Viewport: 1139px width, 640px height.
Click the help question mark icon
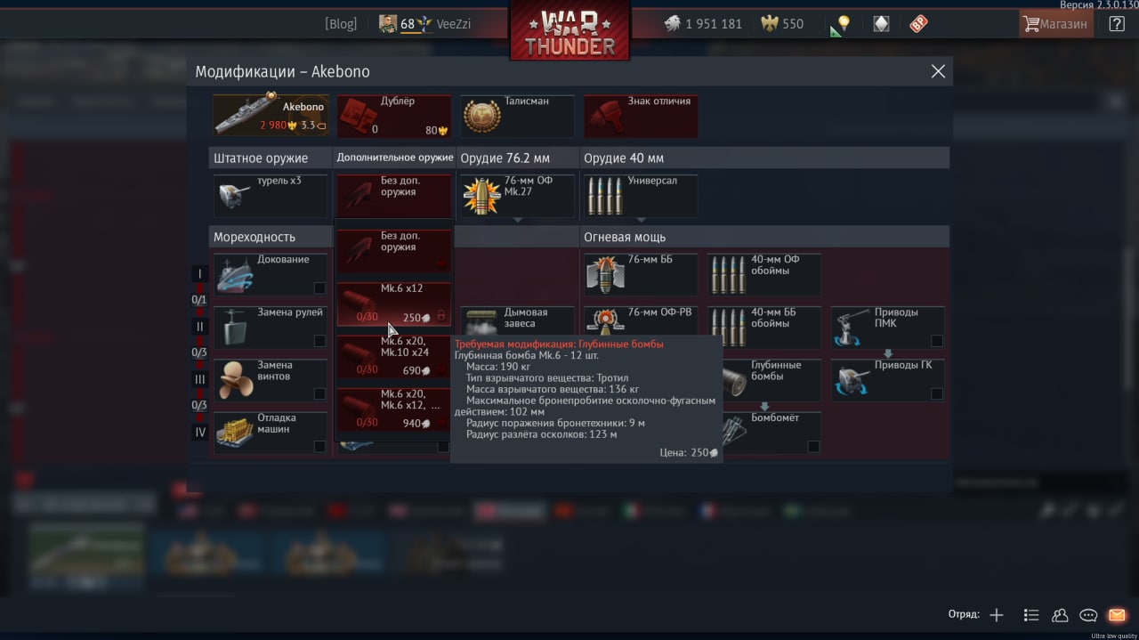1117,24
